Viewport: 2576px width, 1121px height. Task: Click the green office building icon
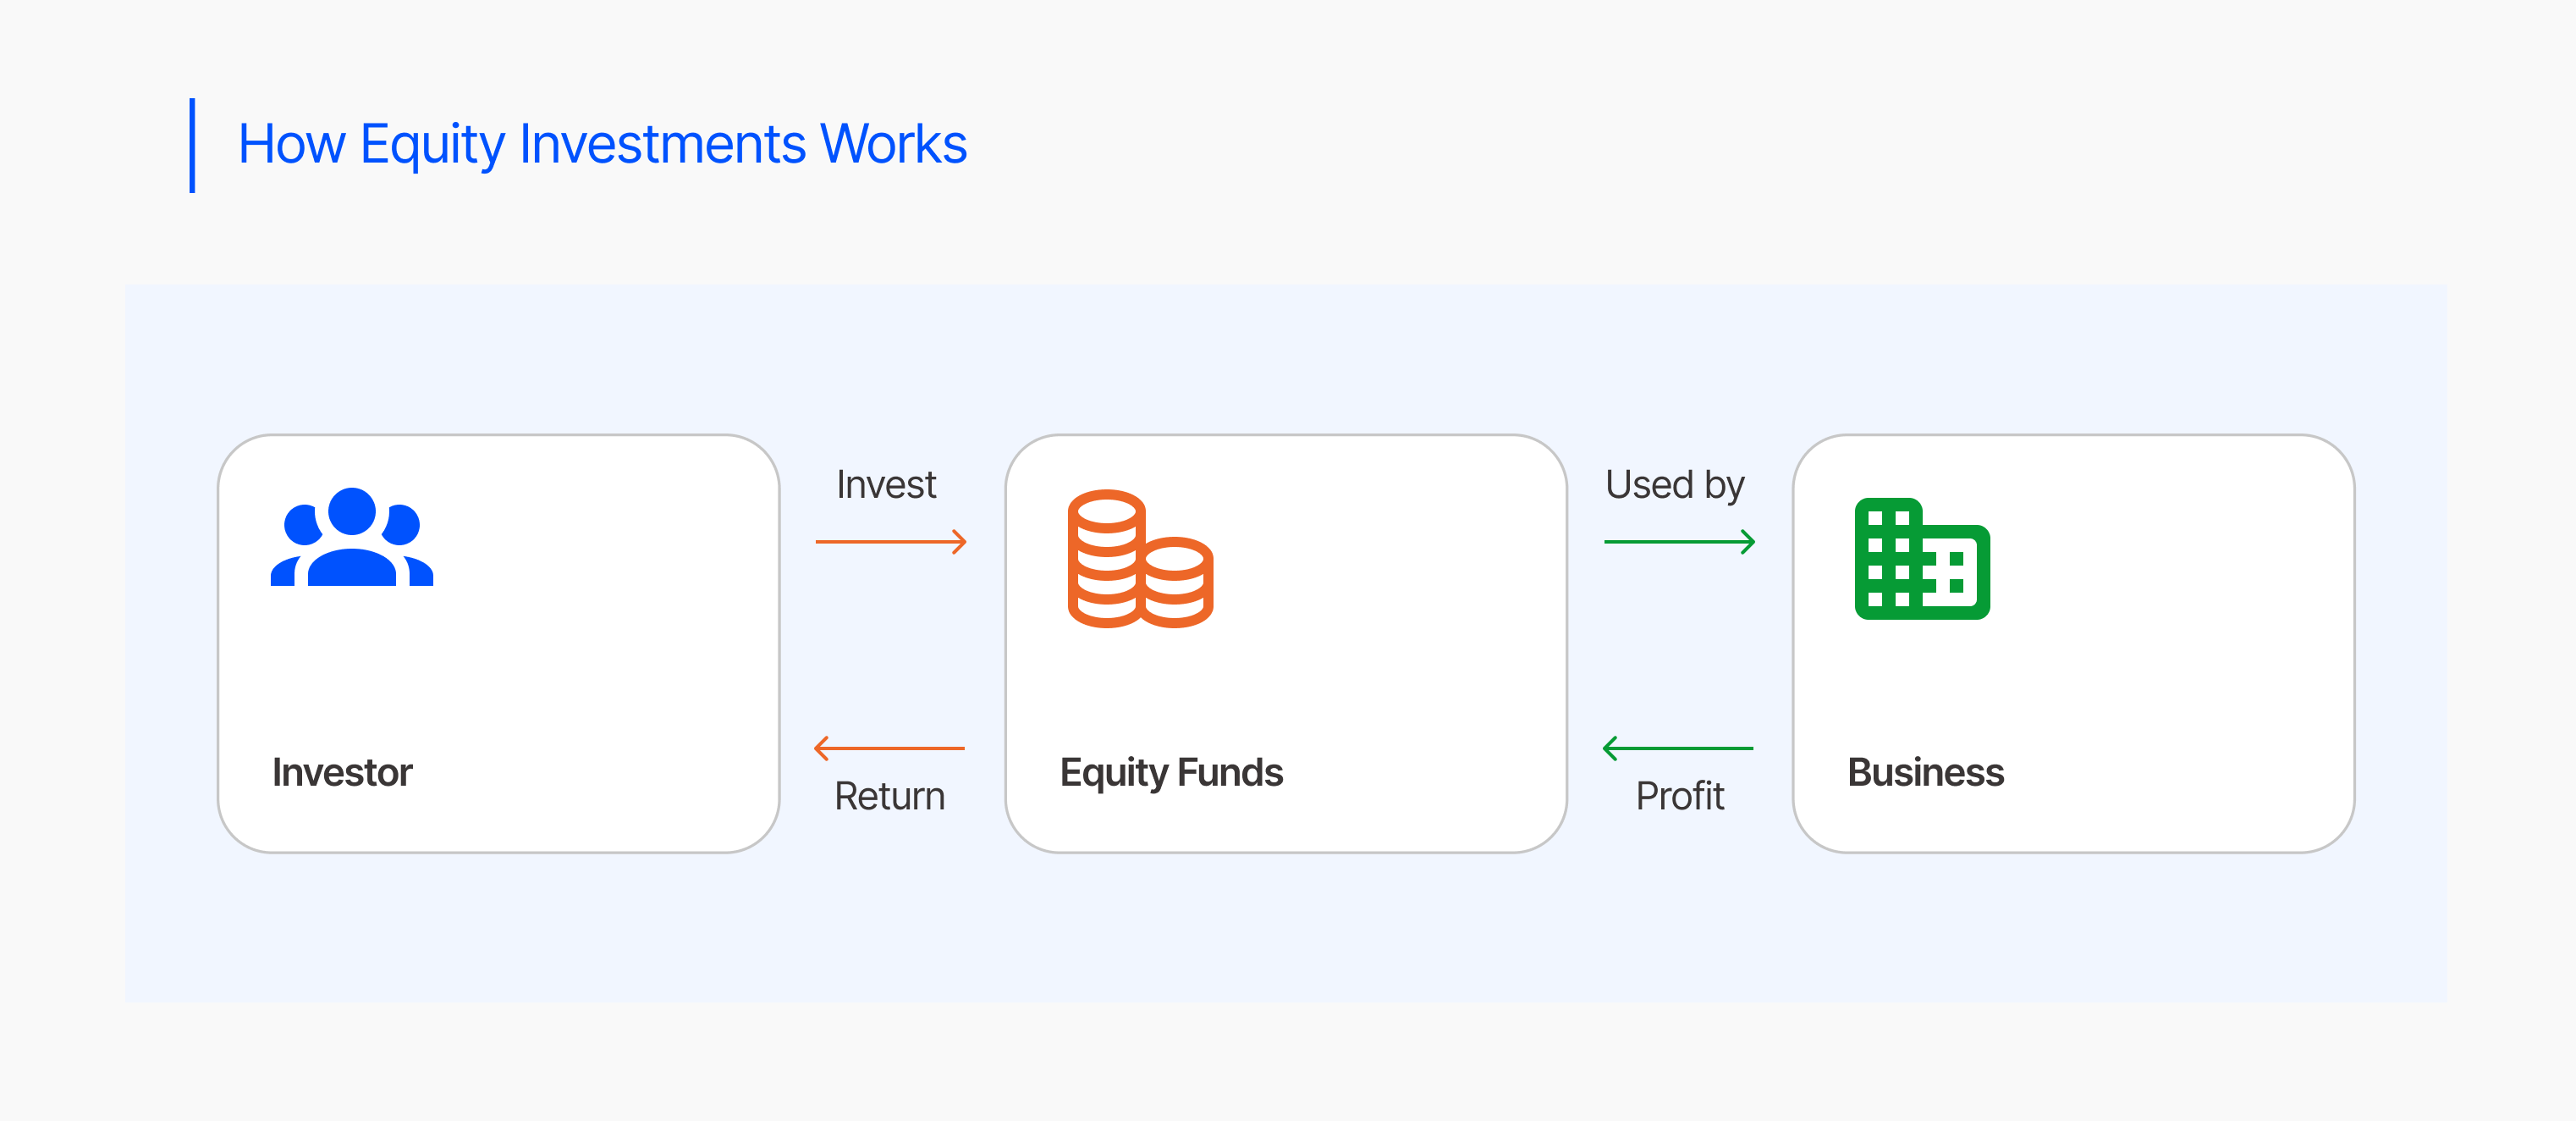(x=1921, y=559)
